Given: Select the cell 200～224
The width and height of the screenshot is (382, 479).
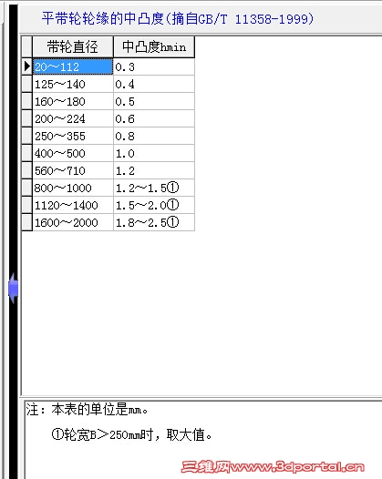Looking at the screenshot, I should pos(73,118).
